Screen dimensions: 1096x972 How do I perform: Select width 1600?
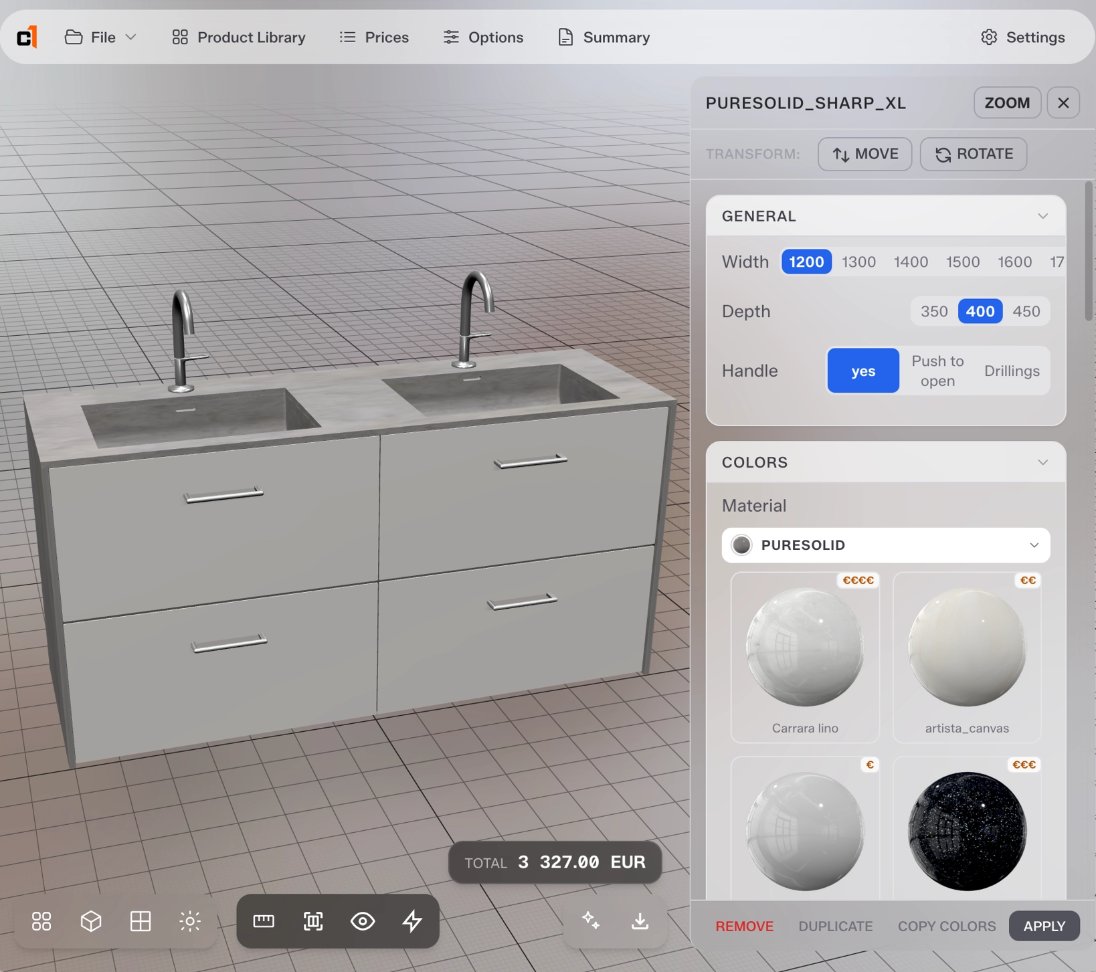coord(1015,262)
